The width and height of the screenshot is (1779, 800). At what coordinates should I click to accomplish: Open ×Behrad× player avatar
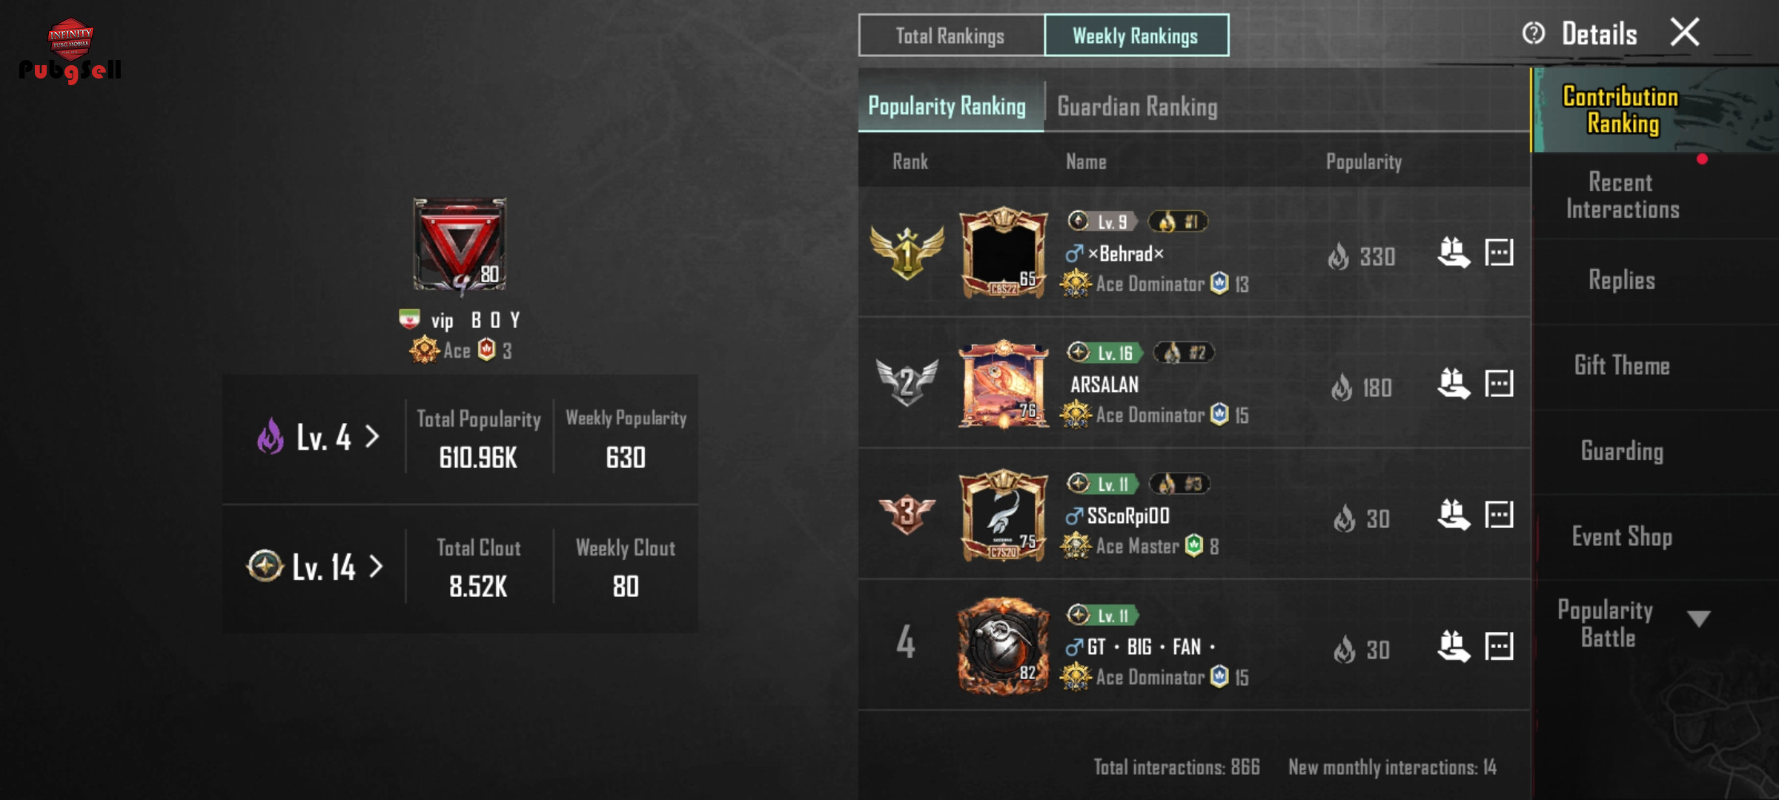[x=1004, y=253]
